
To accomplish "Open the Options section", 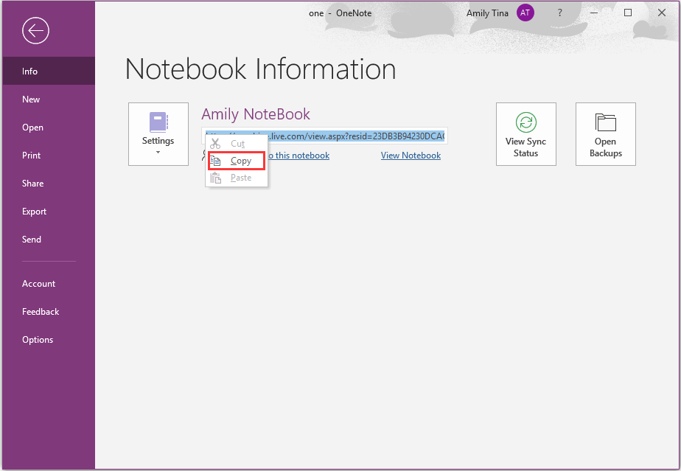I will pos(38,339).
